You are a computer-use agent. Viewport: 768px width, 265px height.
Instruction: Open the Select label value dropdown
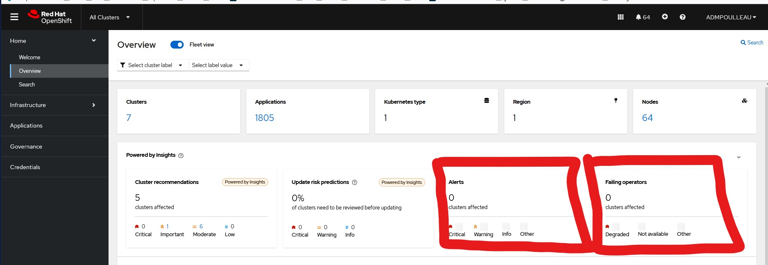(x=219, y=65)
